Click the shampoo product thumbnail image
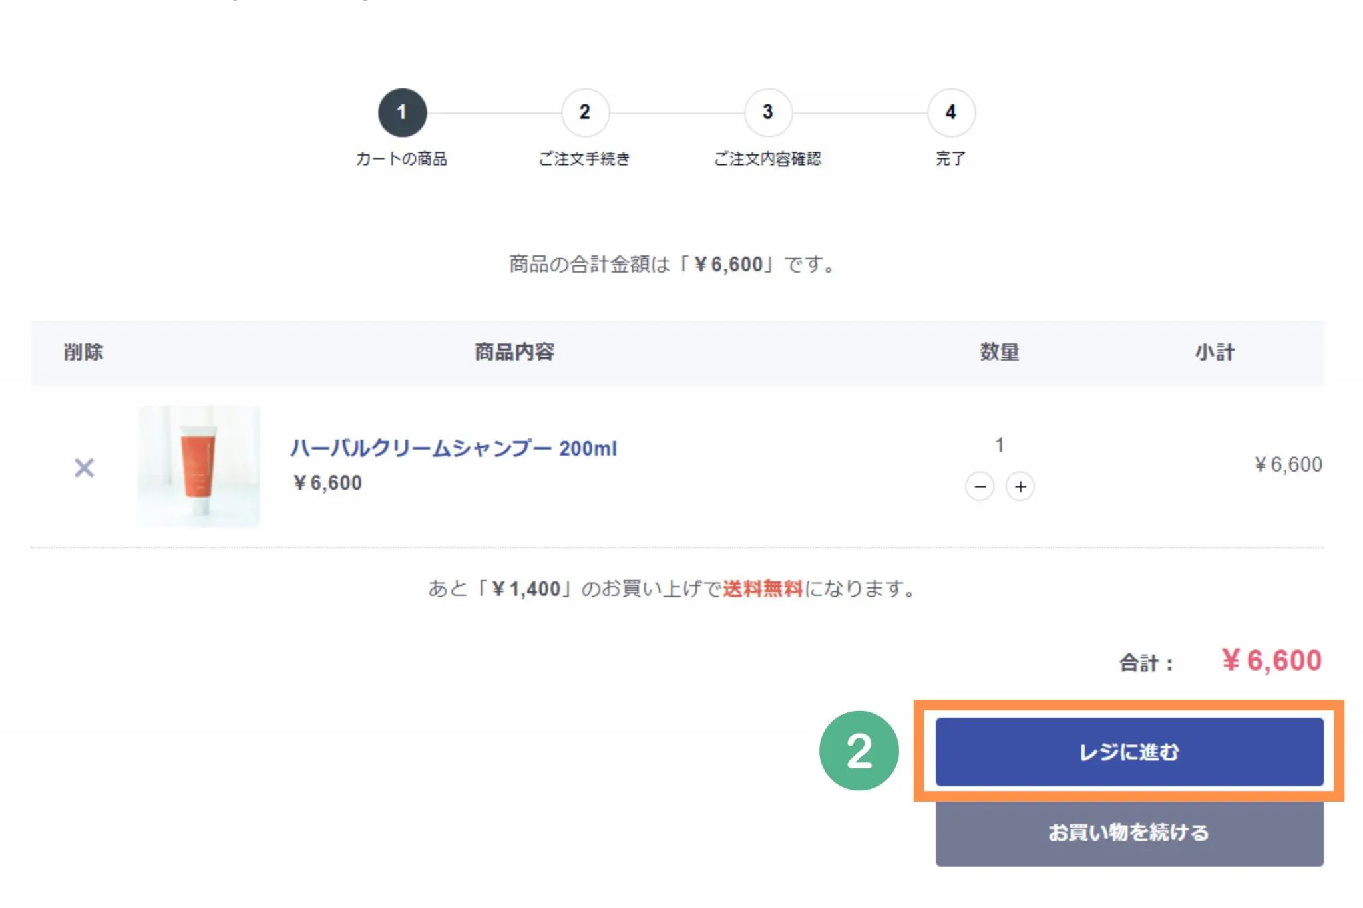Viewport: 1363px width, 908px height. [198, 466]
